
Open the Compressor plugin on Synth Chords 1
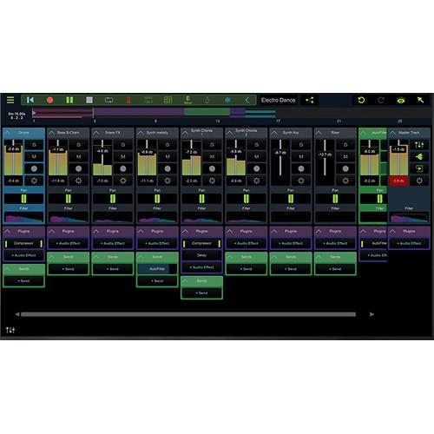tap(201, 243)
